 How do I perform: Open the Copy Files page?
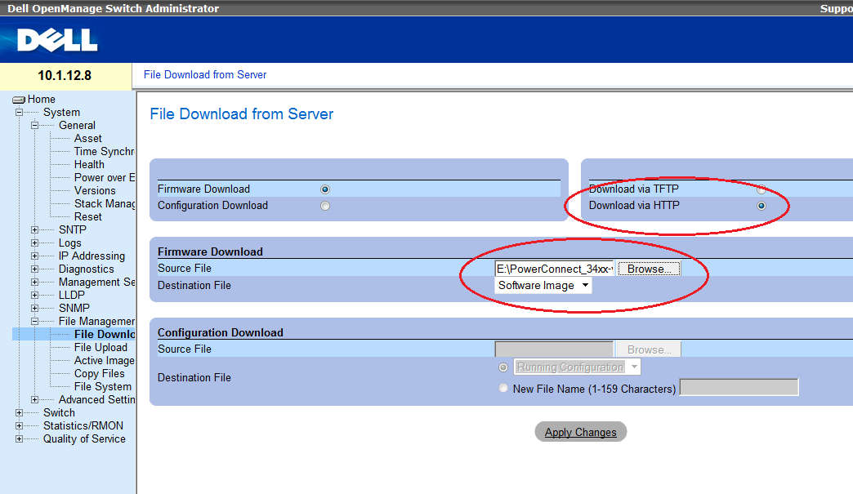100,373
